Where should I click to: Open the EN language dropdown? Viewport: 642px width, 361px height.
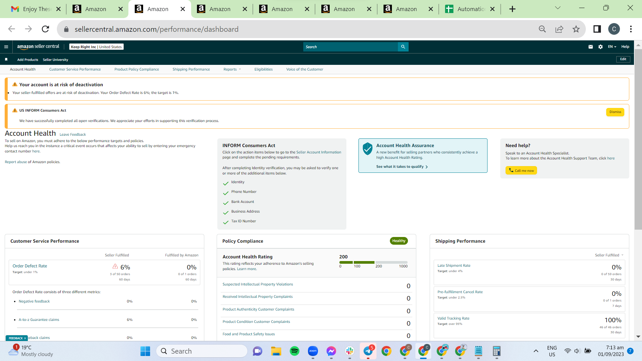pos(612,47)
